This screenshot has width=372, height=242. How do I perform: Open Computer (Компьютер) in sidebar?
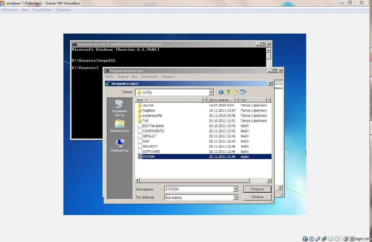(120, 146)
